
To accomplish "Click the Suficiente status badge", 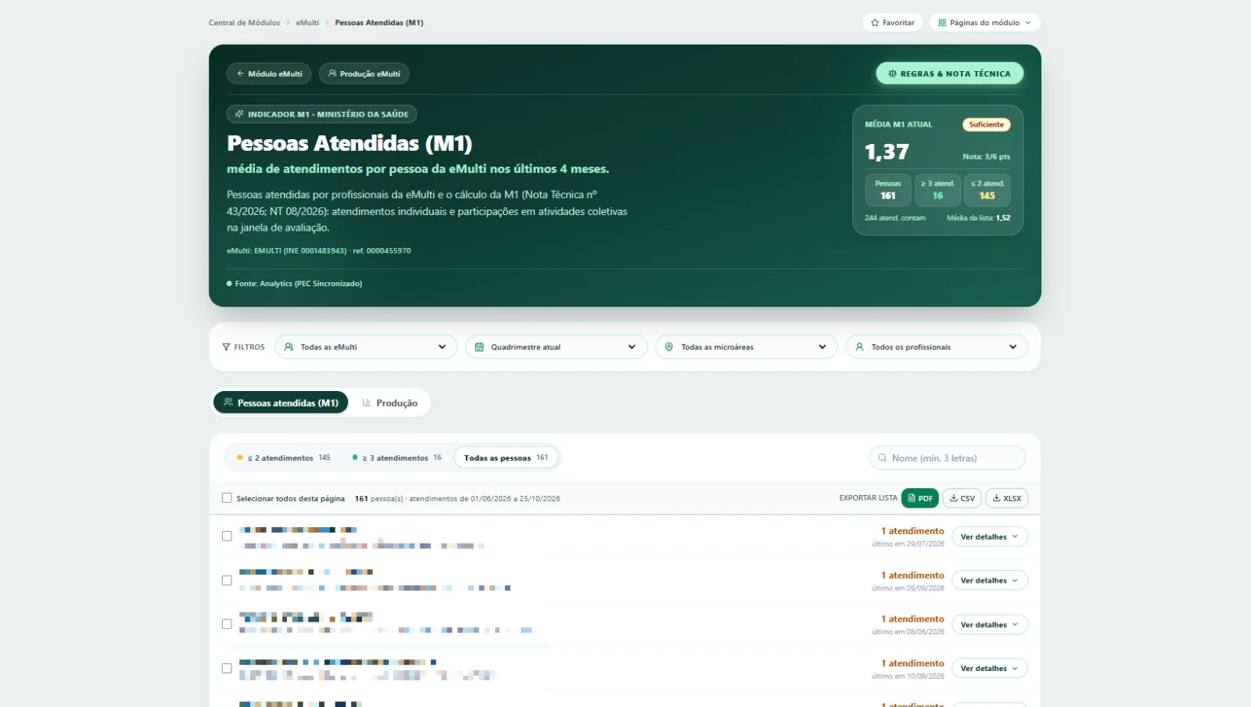I will [x=986, y=124].
